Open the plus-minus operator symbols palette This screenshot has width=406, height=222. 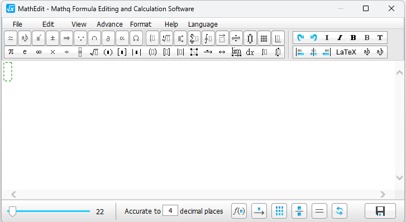tap(52, 38)
